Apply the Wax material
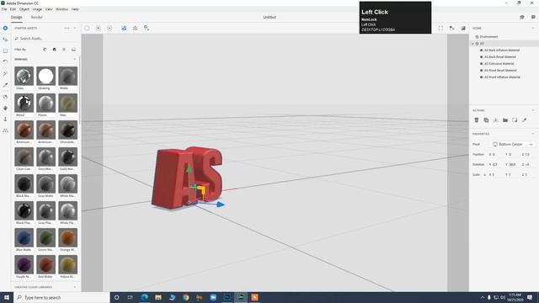Viewport: 539px width, 303px height. tap(68, 103)
